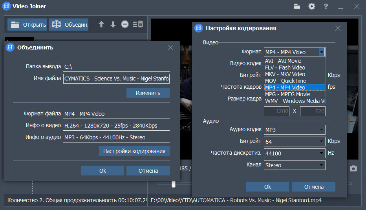This screenshot has height=210, width=366.
Task: Select AVI - AVI Movie from list
Action: click(283, 61)
